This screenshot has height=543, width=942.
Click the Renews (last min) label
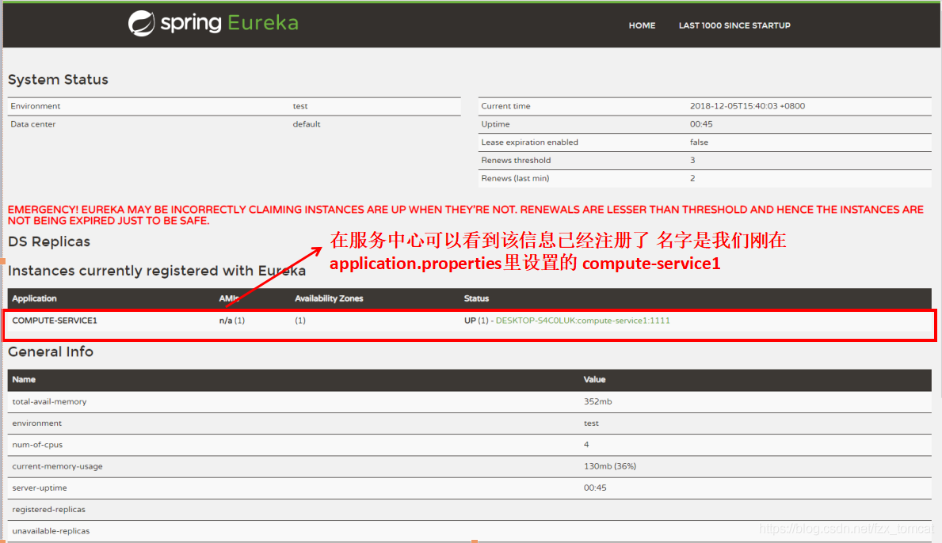[x=515, y=178]
